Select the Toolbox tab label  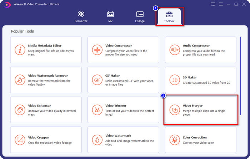point(169,21)
